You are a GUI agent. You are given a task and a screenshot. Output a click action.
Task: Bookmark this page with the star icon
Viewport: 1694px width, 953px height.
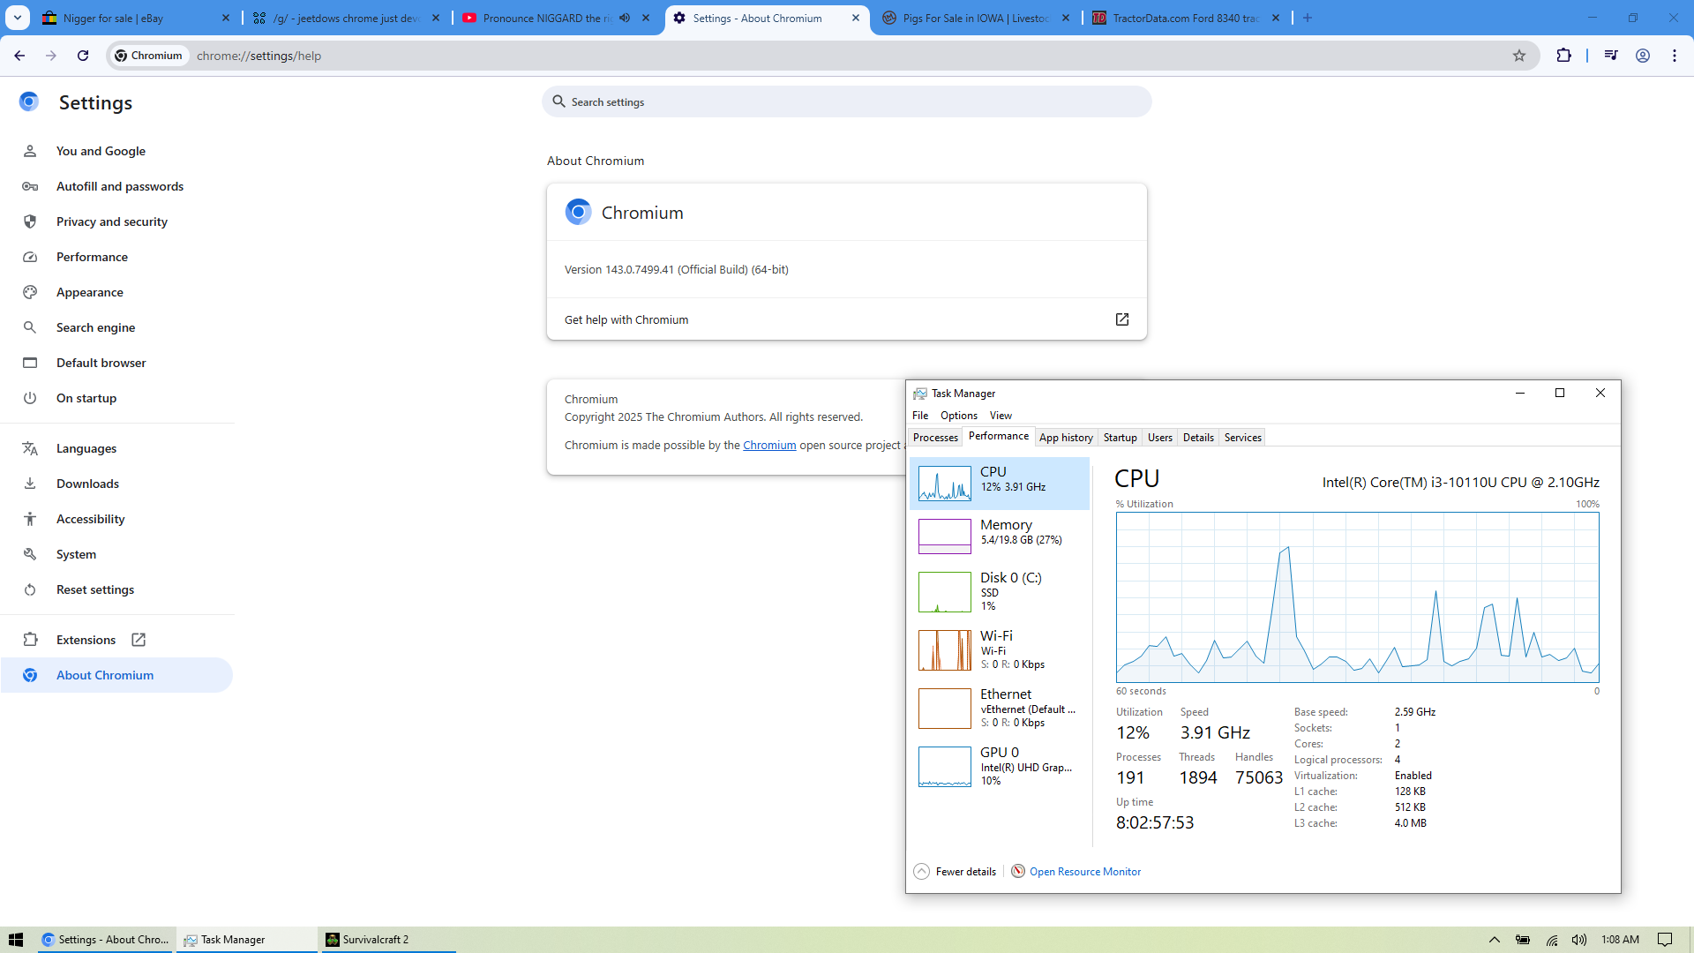tap(1518, 56)
